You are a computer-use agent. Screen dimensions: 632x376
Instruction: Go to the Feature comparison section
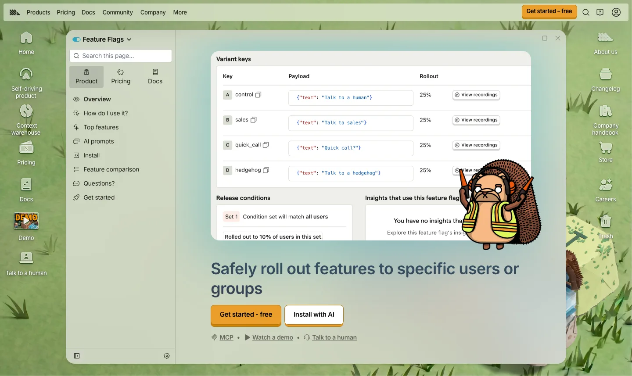point(121,169)
